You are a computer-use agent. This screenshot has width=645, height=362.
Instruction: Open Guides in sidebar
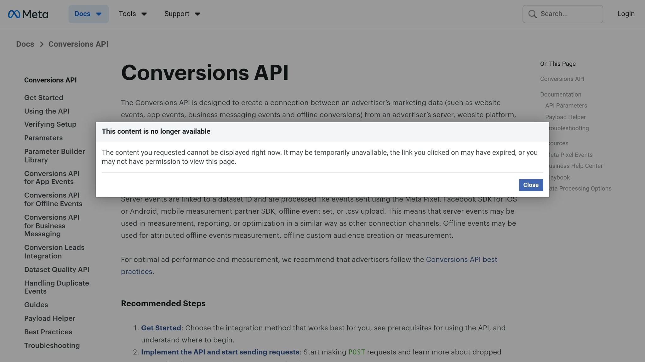tap(36, 305)
